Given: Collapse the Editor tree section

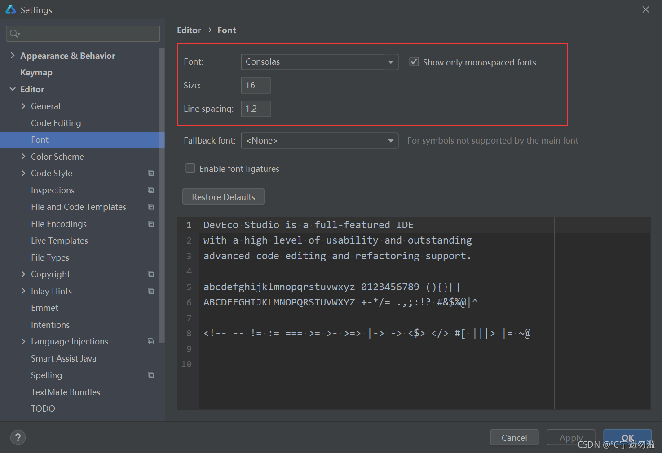Looking at the screenshot, I should 13,89.
